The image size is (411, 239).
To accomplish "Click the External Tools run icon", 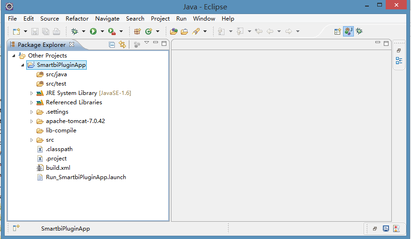I will pyautogui.click(x=112, y=31).
